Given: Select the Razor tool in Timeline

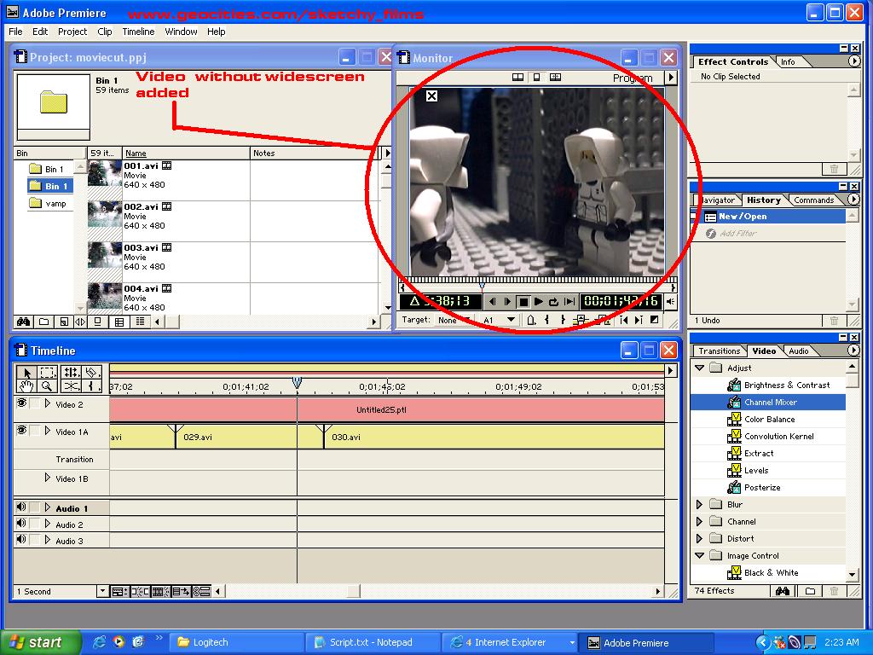Looking at the screenshot, I should (92, 373).
